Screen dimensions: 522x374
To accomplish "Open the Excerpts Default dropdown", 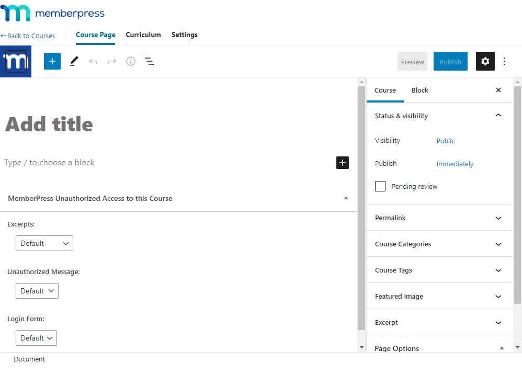I will point(44,243).
